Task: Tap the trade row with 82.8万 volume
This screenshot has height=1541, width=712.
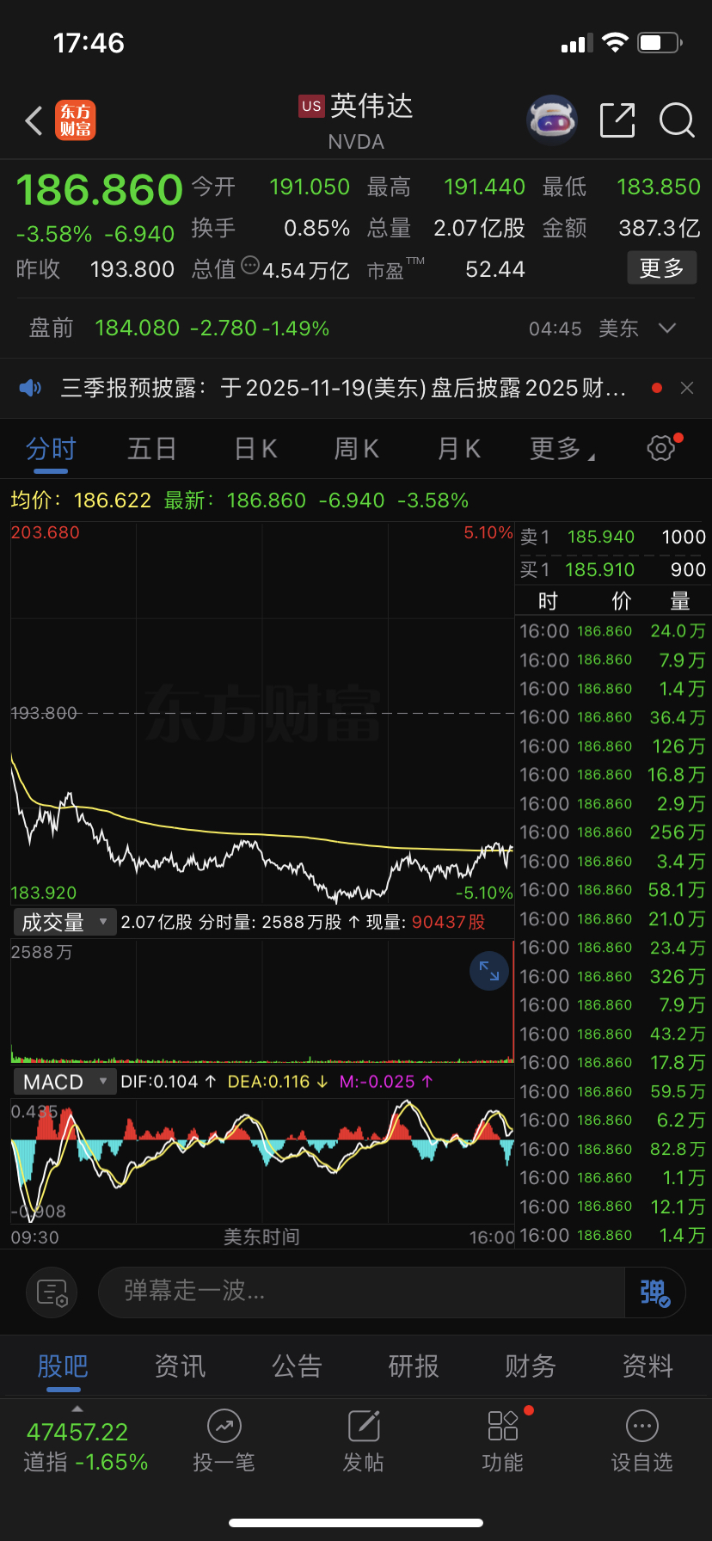Action: 613,1150
